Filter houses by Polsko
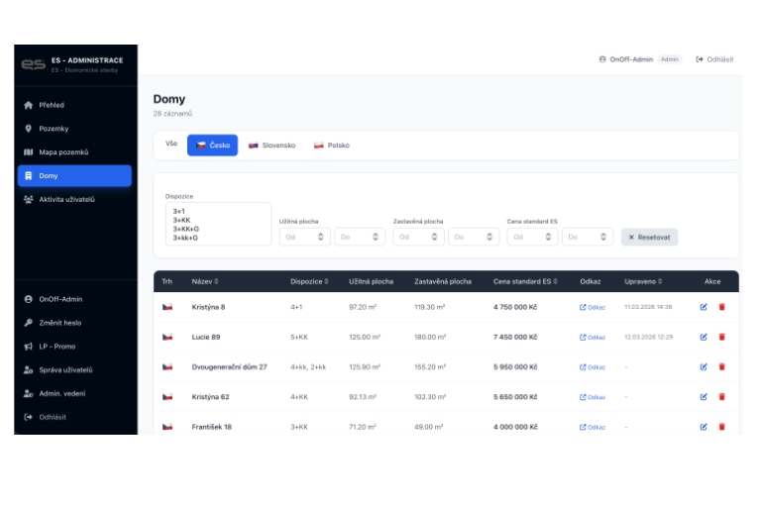 (x=331, y=146)
